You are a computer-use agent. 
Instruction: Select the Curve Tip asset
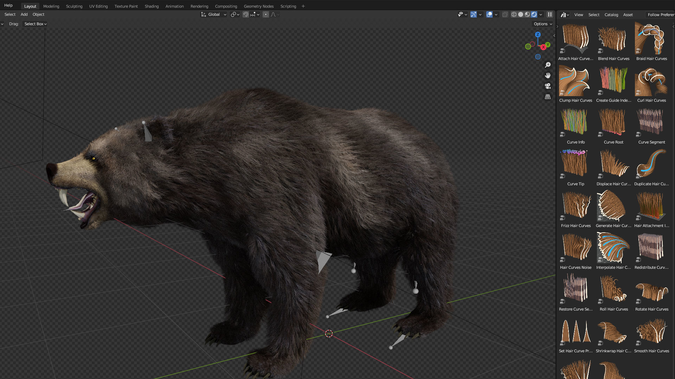pyautogui.click(x=576, y=167)
